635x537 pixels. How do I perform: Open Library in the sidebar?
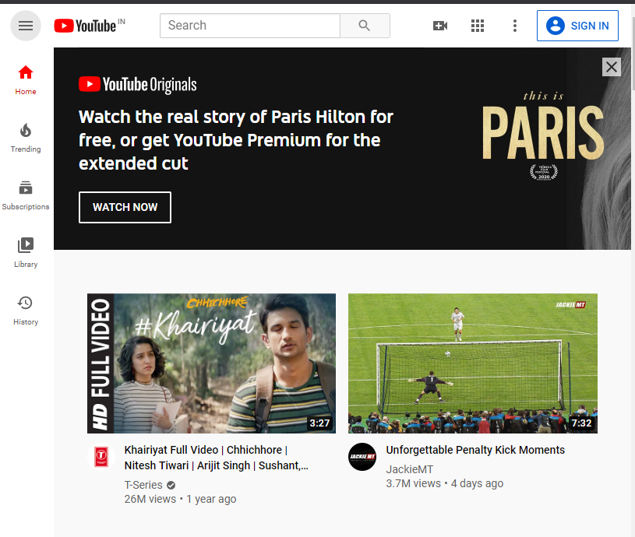pos(26,253)
